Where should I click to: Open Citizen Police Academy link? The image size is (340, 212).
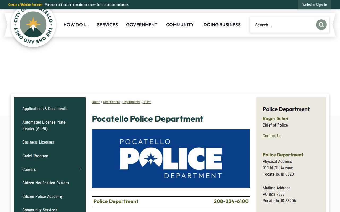tap(50, 196)
